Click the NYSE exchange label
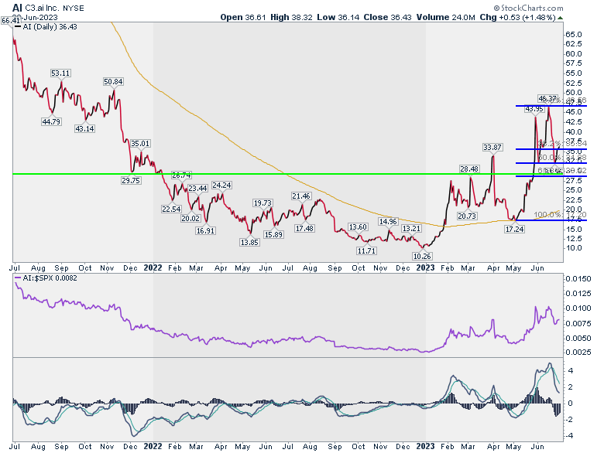The height and width of the screenshot is (453, 604). 73,8
